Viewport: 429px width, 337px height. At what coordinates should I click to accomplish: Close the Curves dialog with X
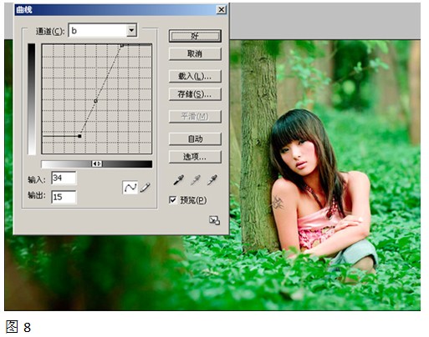click(221, 10)
